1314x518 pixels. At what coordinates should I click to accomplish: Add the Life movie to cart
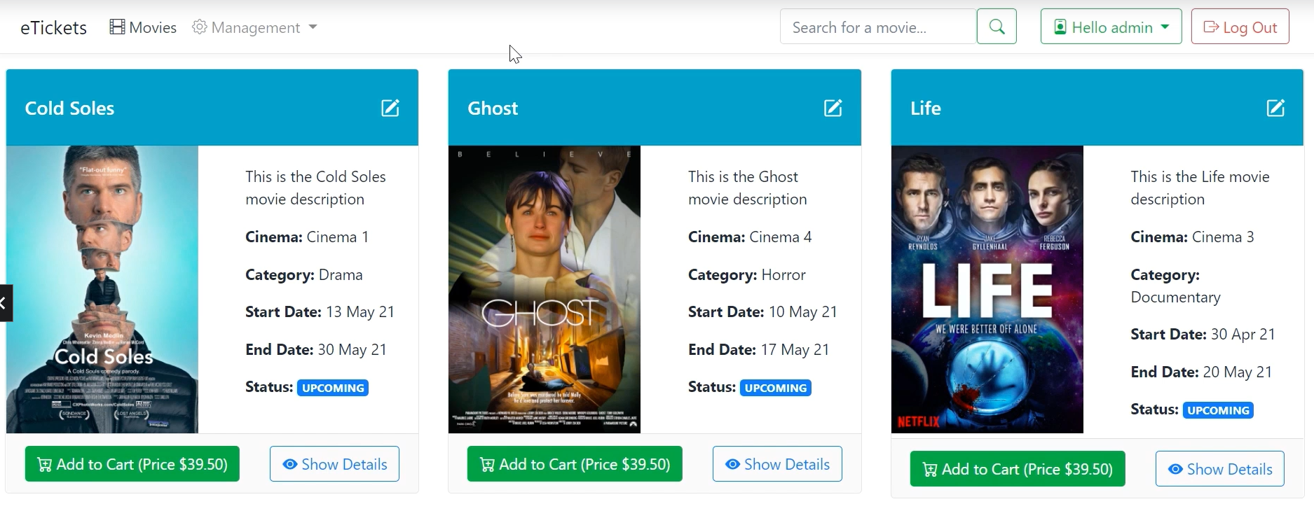tap(1017, 469)
